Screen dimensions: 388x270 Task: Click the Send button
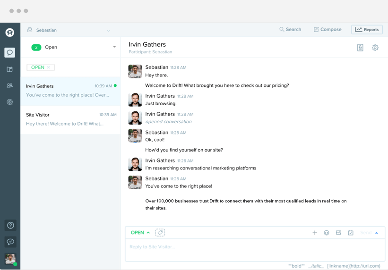pos(366,233)
